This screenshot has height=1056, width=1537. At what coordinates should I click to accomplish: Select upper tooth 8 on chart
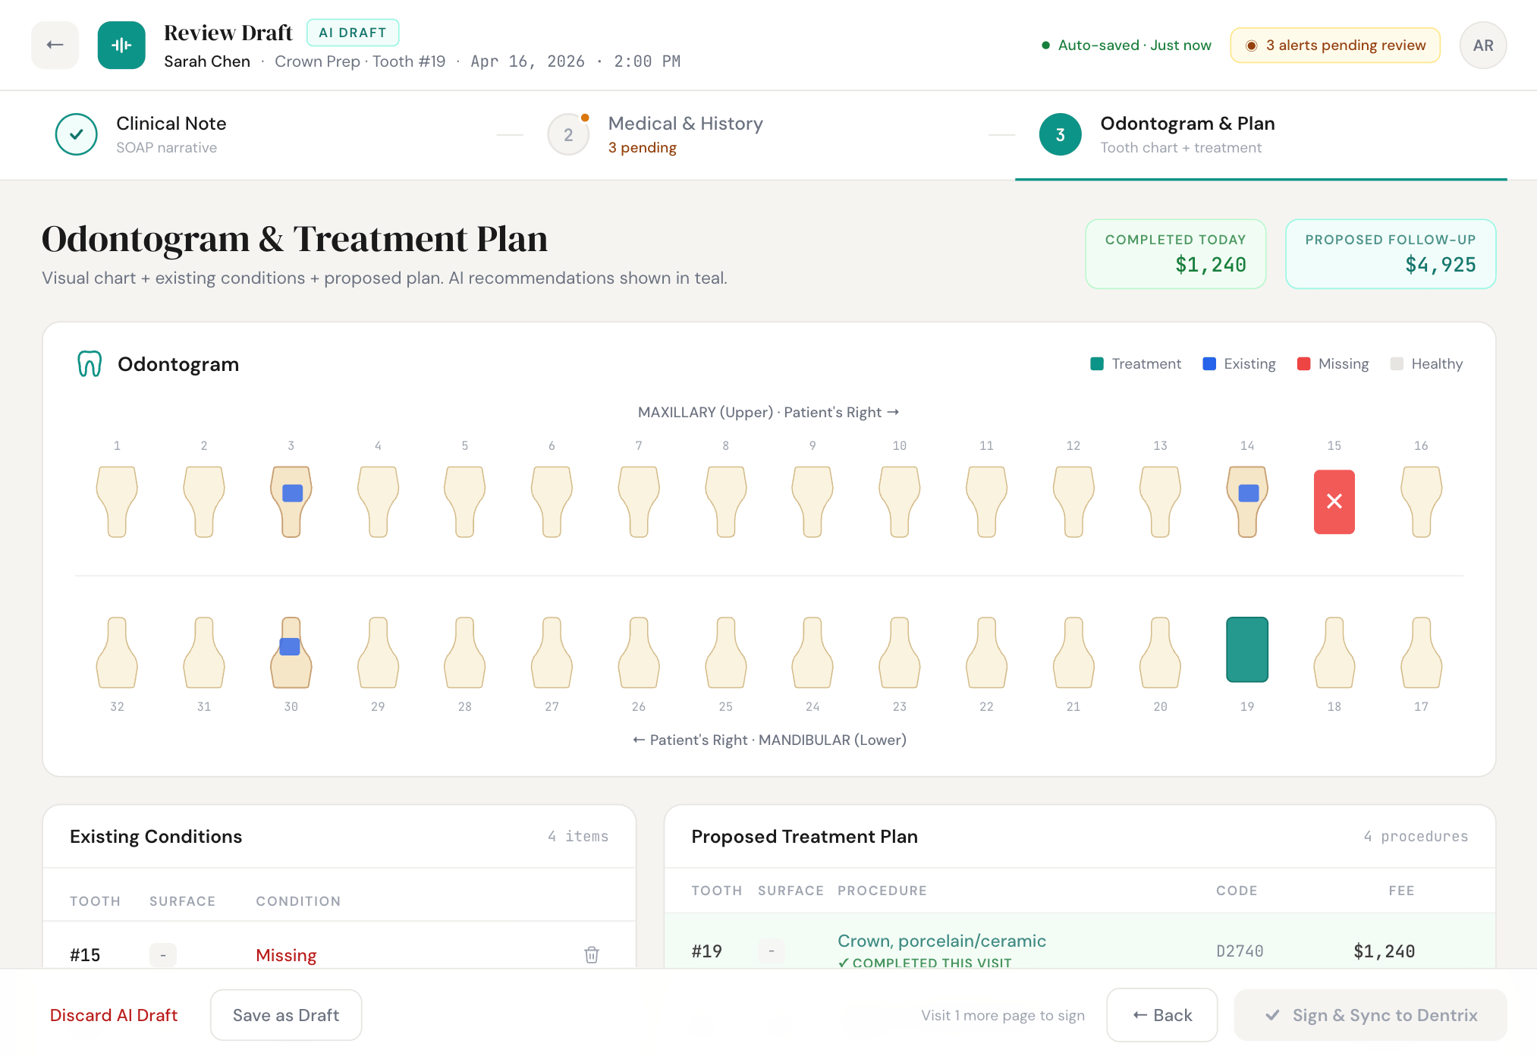pos(726,501)
